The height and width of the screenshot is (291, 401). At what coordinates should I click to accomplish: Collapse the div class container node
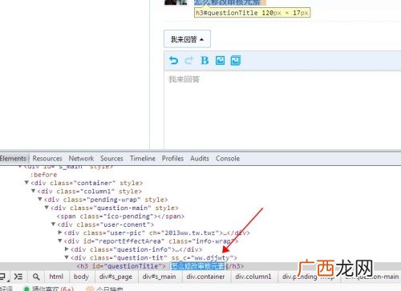(x=26, y=183)
